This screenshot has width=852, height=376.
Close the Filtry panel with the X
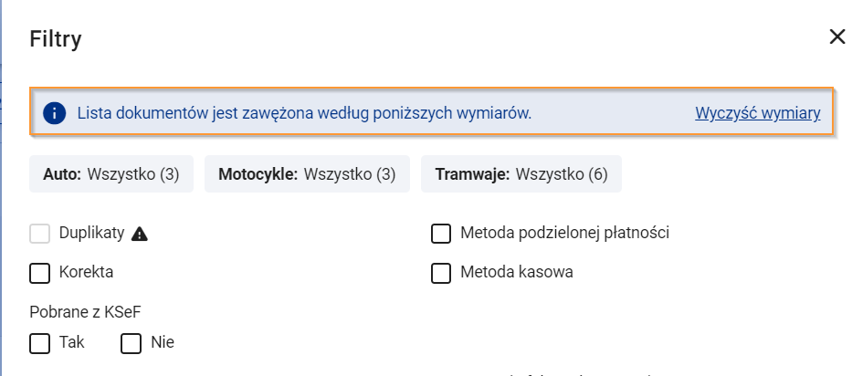click(x=837, y=37)
